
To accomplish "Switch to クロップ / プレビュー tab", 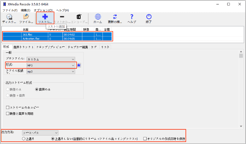I will [50, 47].
